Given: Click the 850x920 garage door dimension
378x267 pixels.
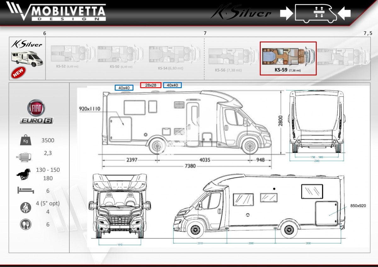Looking at the screenshot, I should tap(358, 206).
